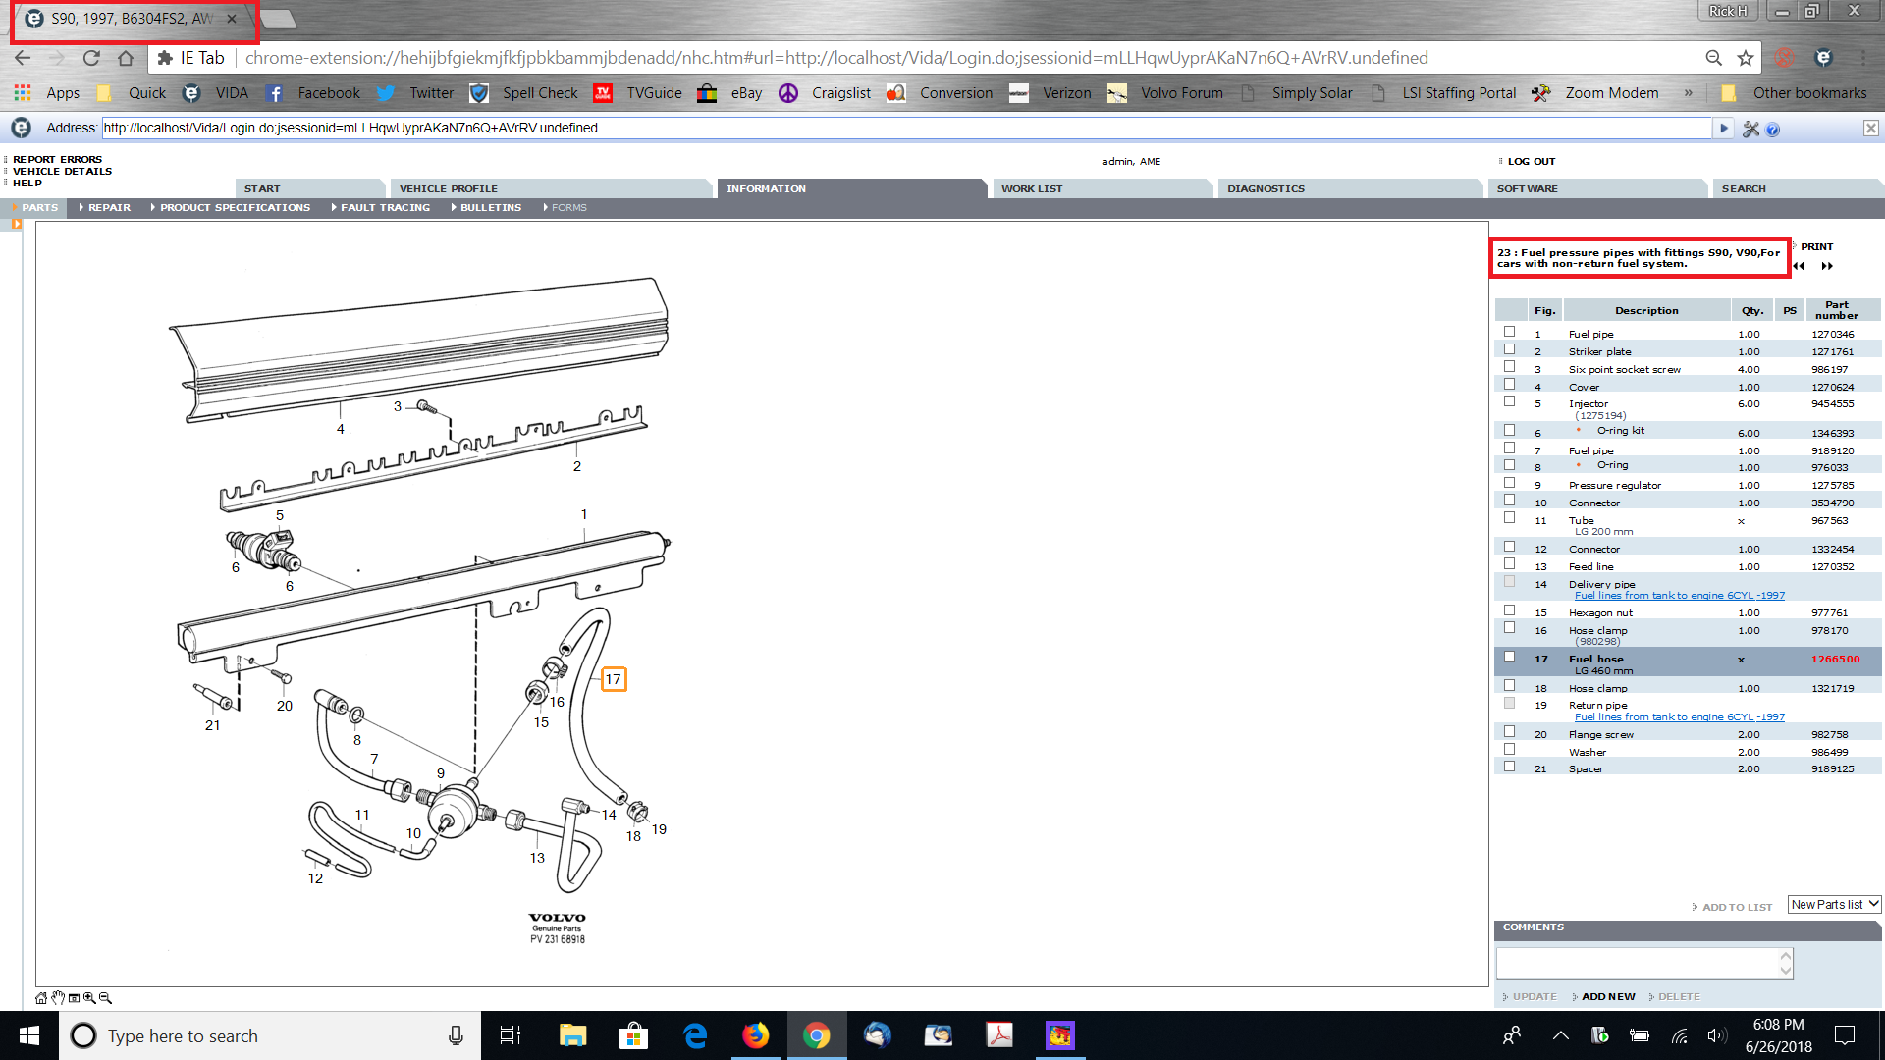Viewport: 1885px width, 1060px height.
Task: Click the comments scrollbar down arrow
Action: point(1786,970)
